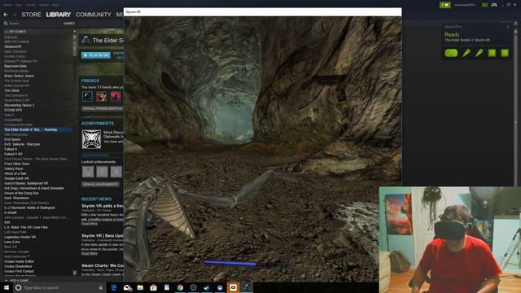Select DOOM VFR in the game list
Image resolution: width=521 pixels, height=293 pixels.
[13, 110]
